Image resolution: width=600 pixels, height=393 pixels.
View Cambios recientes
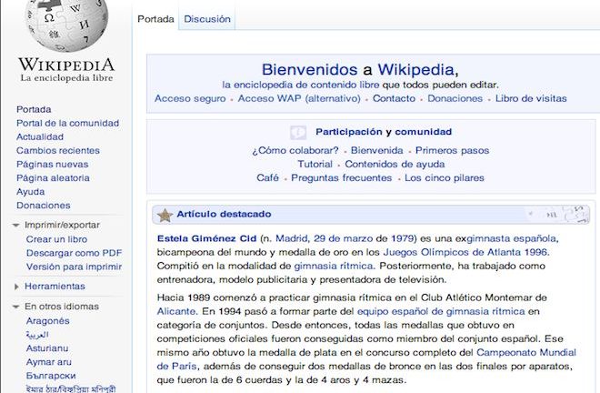coord(58,150)
